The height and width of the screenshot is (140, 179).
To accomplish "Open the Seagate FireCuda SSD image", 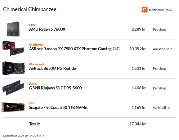I will click(13, 107).
